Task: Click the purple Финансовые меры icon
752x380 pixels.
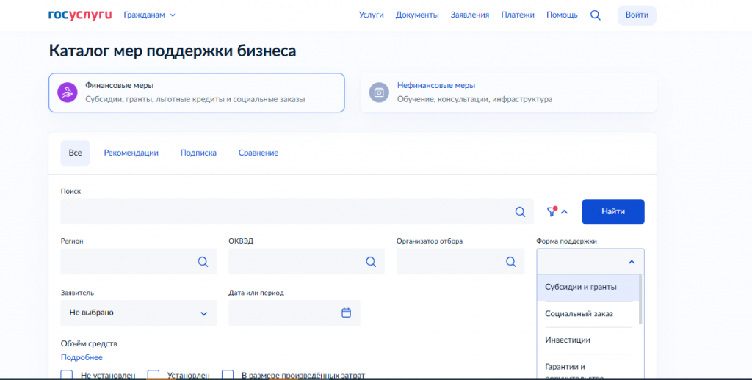Action: (68, 92)
